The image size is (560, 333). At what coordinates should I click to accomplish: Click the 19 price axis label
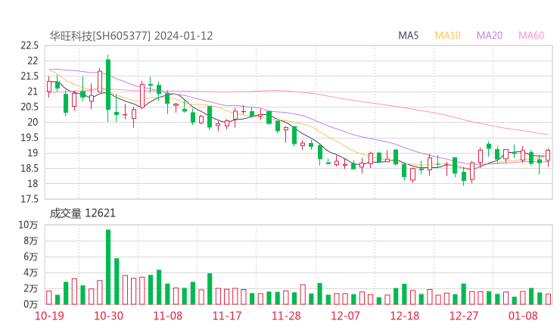pyautogui.click(x=33, y=153)
